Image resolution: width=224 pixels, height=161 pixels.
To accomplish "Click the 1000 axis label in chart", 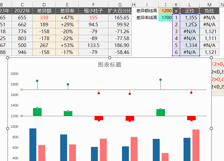I will (x=14, y=127).
